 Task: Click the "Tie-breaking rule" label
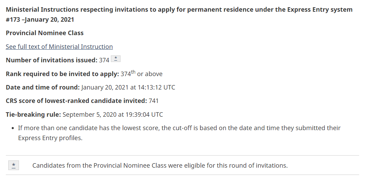click(33, 115)
